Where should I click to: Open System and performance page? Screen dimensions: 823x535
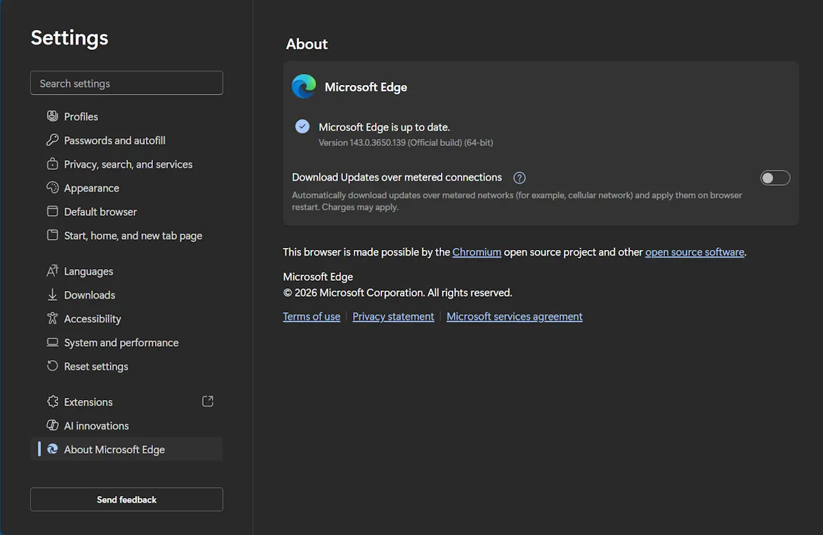click(126, 343)
